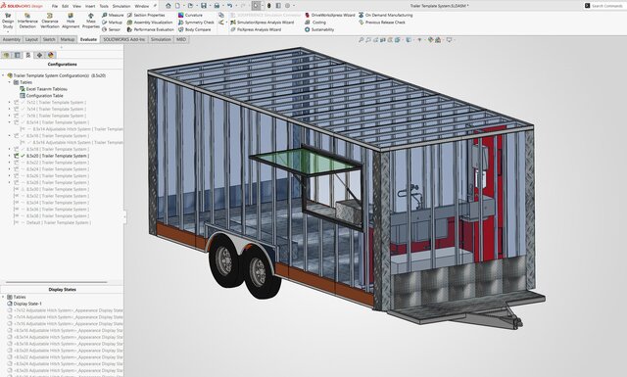Run Previous Release Check

(382, 23)
